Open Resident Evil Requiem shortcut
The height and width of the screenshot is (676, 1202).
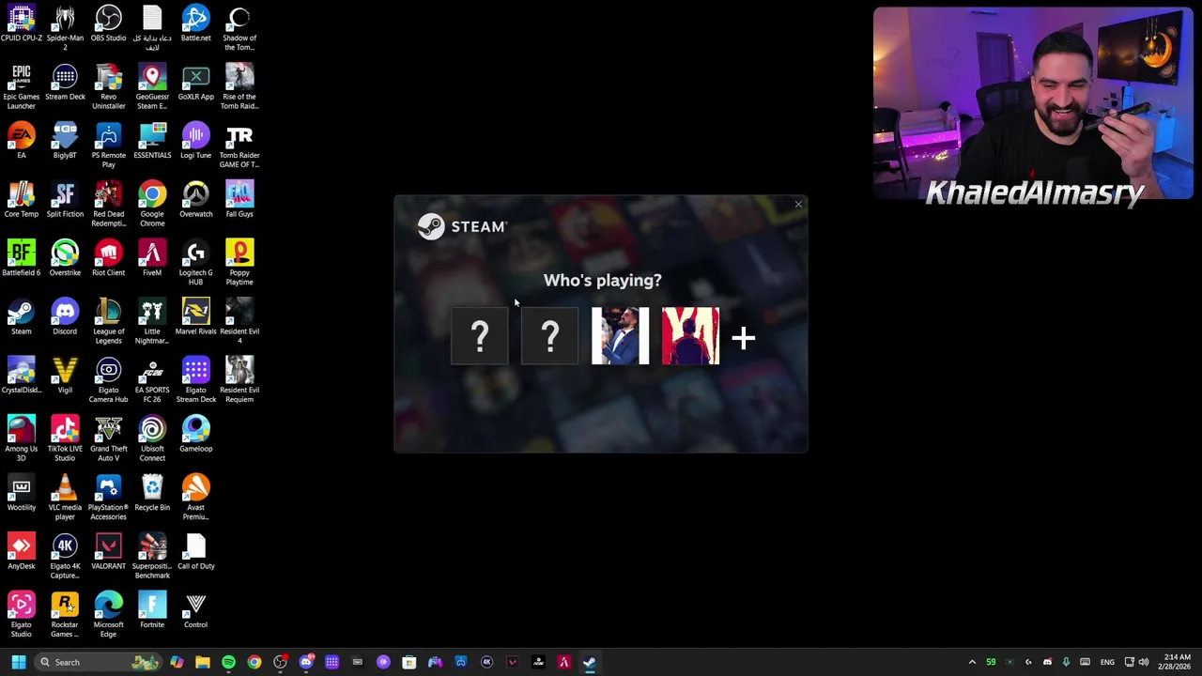tap(239, 380)
